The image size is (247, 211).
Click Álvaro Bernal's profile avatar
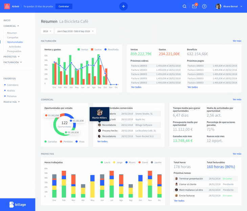click(x=219, y=6)
